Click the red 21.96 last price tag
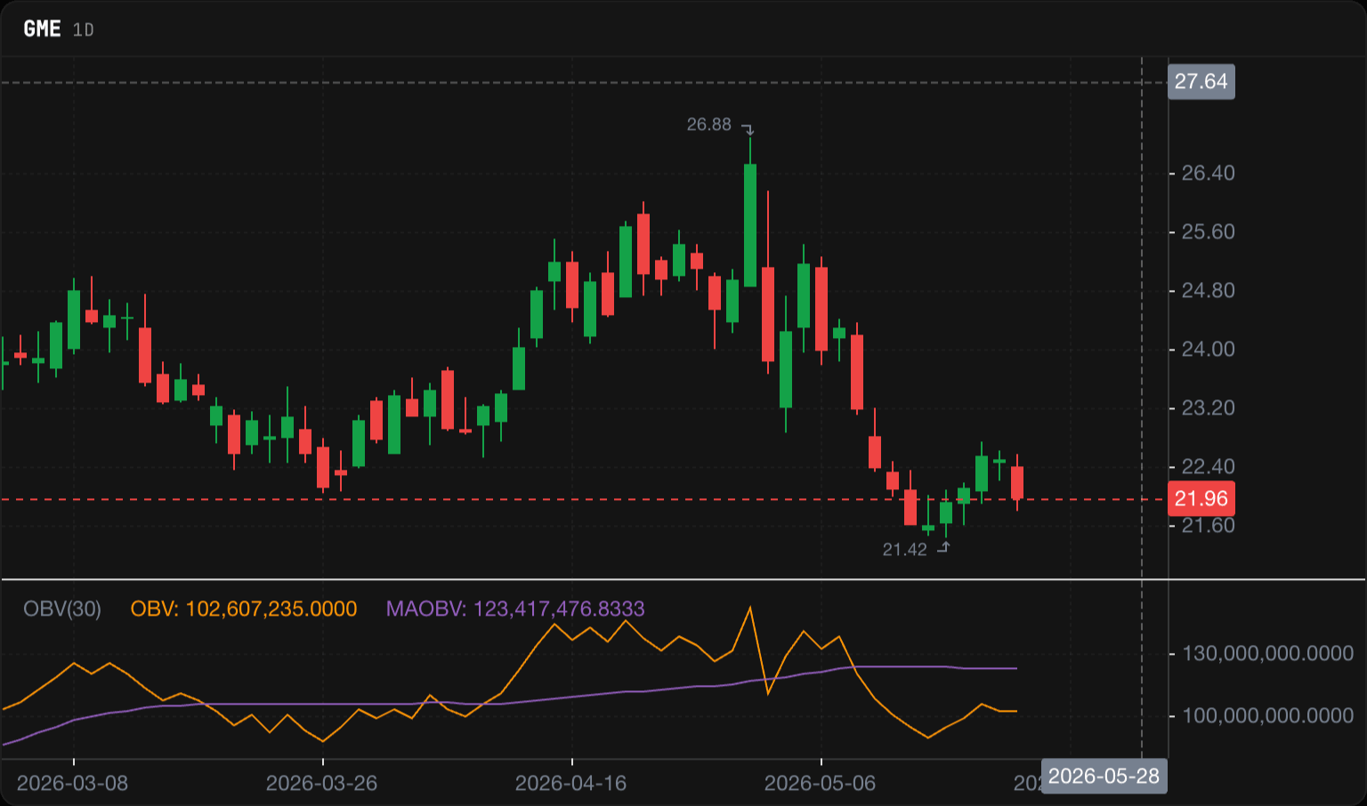 [1201, 499]
